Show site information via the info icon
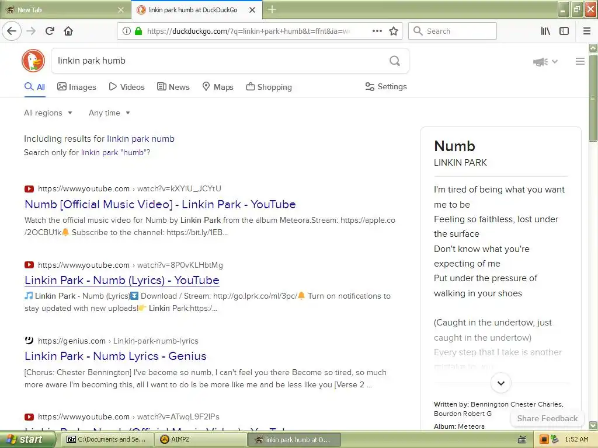The height and width of the screenshot is (448, 598). click(126, 31)
